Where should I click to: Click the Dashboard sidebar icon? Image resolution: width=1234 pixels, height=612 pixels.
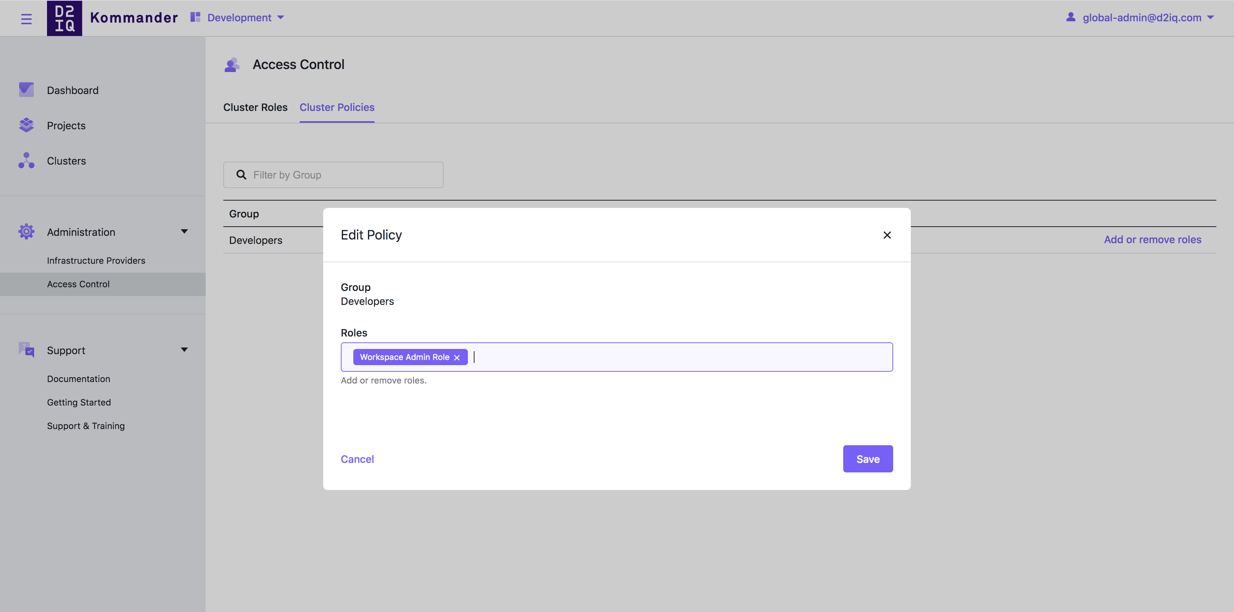(26, 89)
